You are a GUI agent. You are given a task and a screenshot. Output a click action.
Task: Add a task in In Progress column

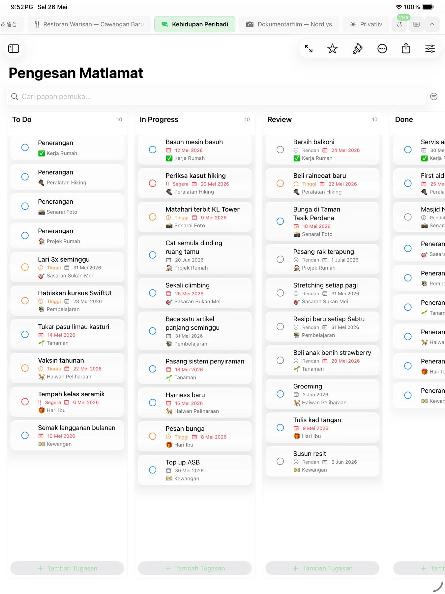tap(195, 568)
